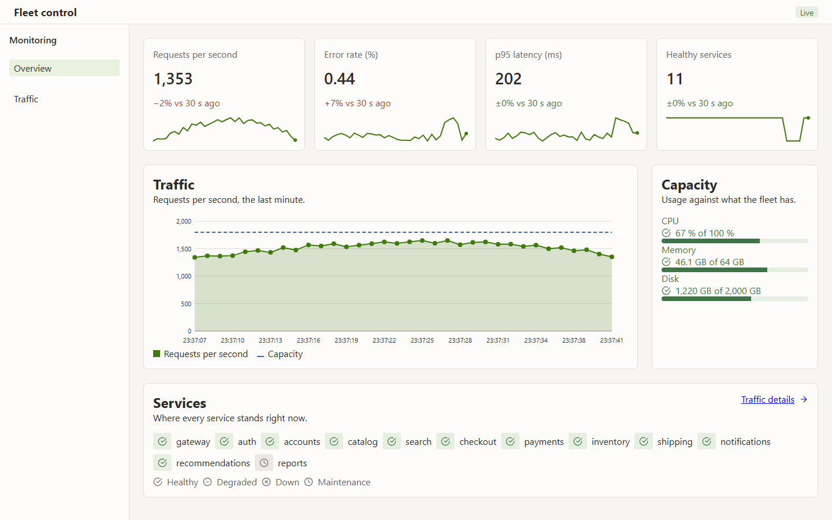Click the shipping service status icon
This screenshot has height=520, width=832.
tap(644, 441)
